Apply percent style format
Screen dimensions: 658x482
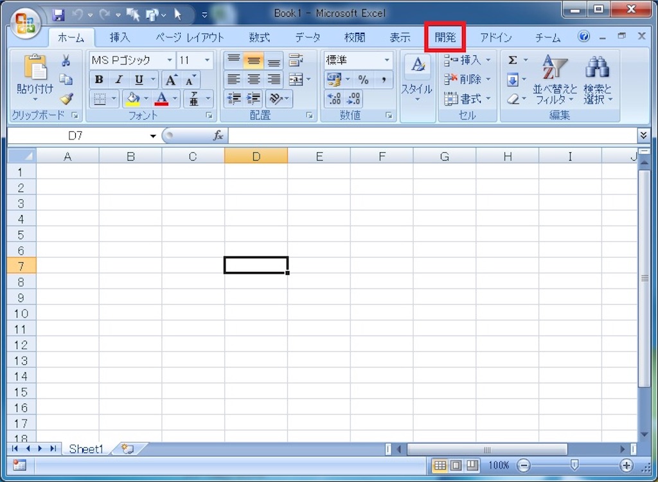[x=363, y=79]
